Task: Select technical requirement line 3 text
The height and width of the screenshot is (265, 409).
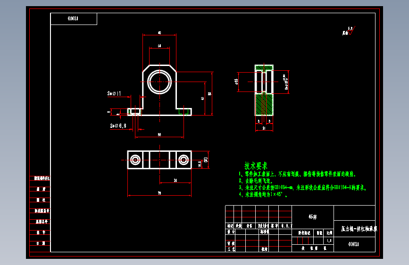Action: (x=302, y=188)
